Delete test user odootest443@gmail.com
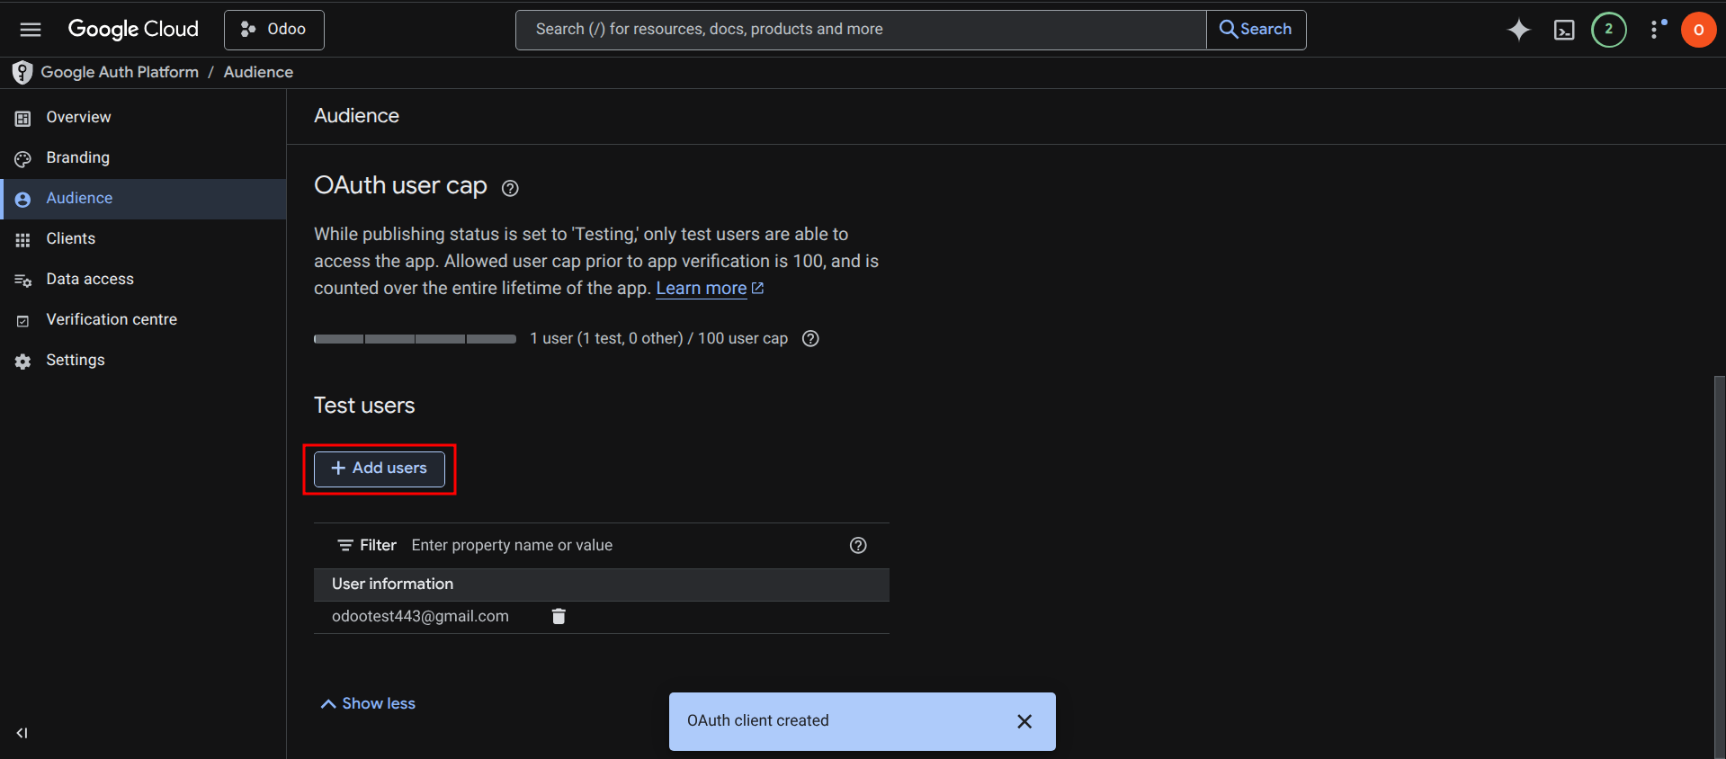 (559, 616)
